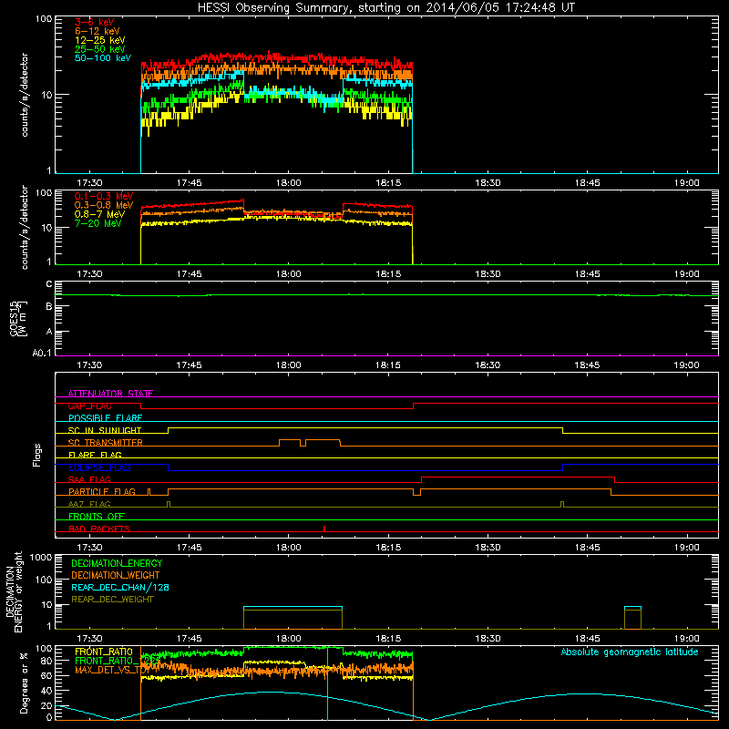Click the REAR_DEC_WEIGHT legend label
Image resolution: width=729 pixels, height=729 pixels.
point(112,600)
